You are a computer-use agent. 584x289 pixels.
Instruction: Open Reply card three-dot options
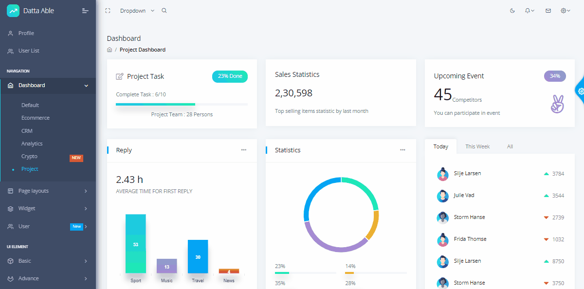point(244,150)
